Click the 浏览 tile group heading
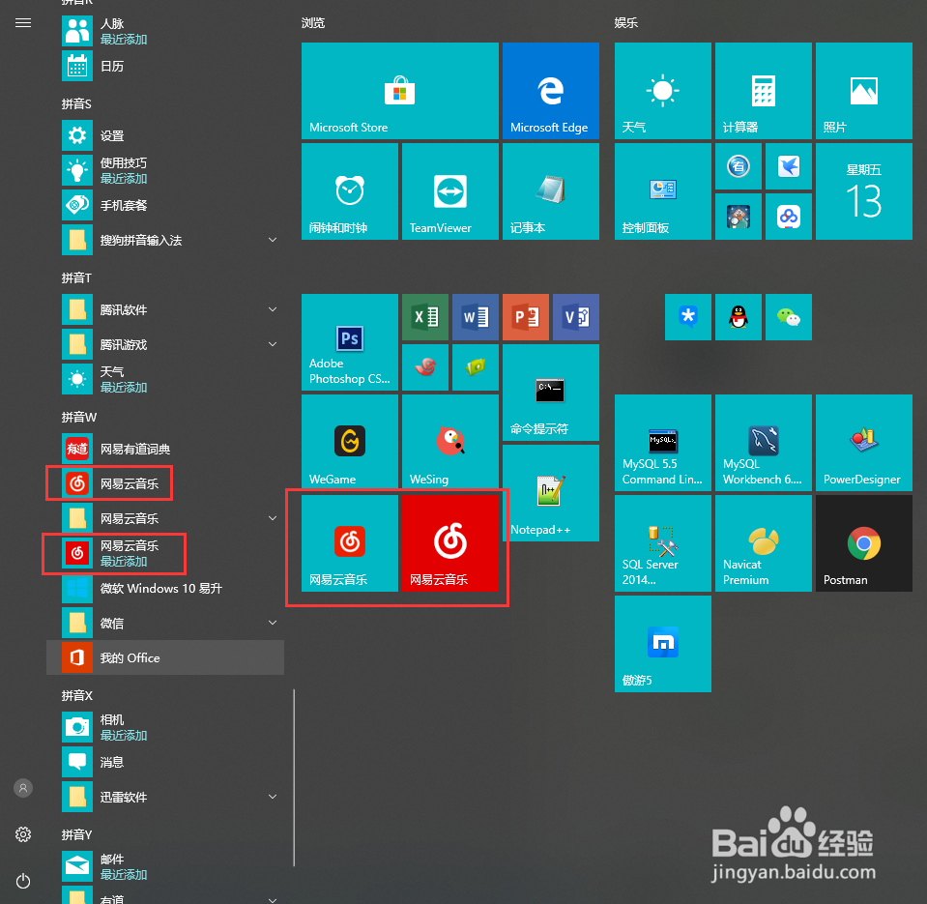This screenshot has width=927, height=904. (x=313, y=23)
